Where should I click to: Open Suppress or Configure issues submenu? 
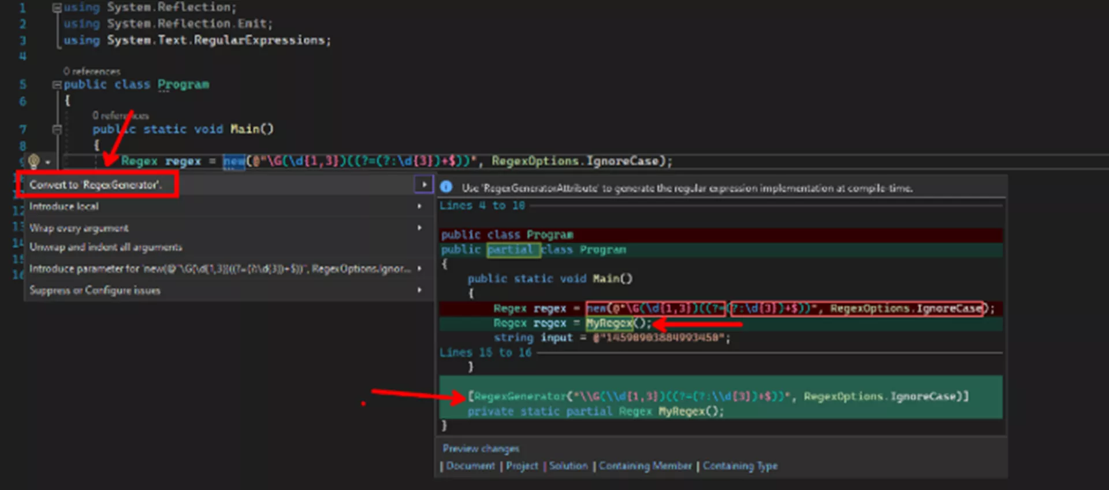[95, 290]
